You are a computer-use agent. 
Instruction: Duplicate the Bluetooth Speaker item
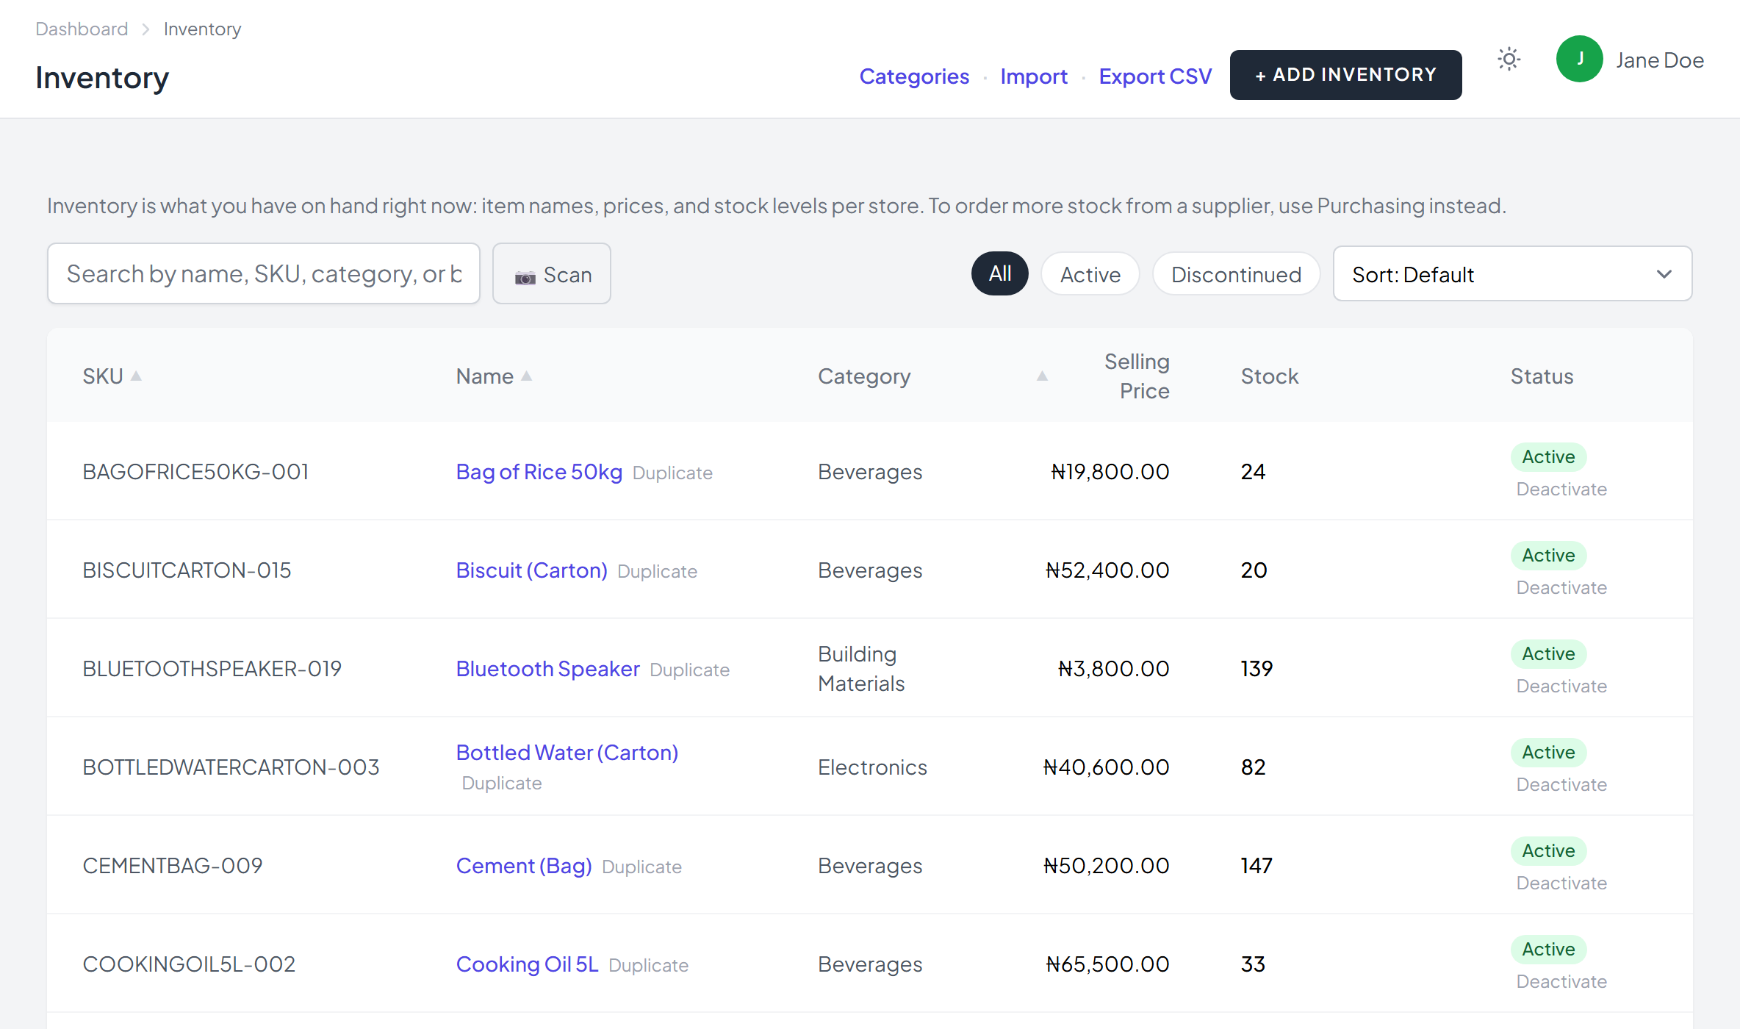(x=689, y=670)
